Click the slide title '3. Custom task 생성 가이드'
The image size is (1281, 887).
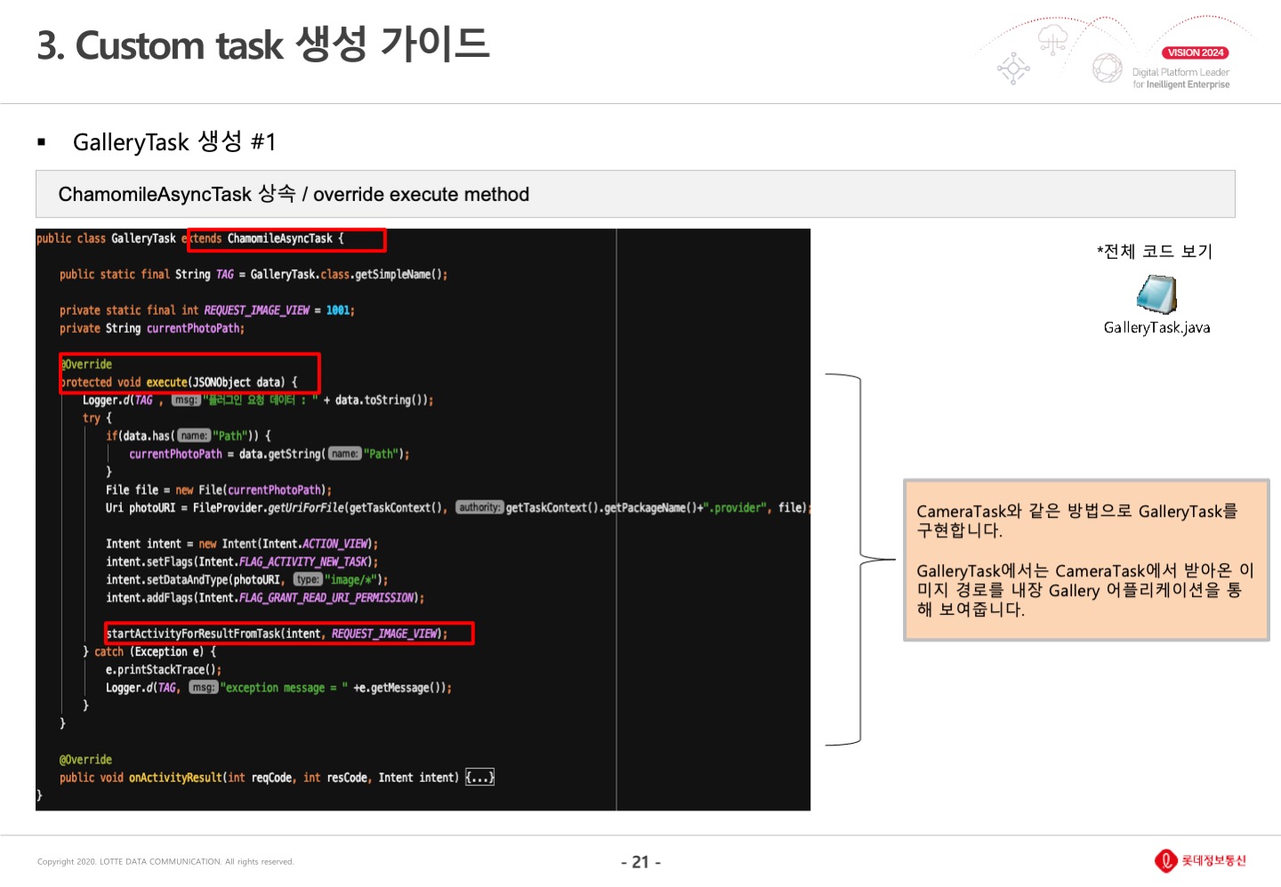pyautogui.click(x=263, y=44)
